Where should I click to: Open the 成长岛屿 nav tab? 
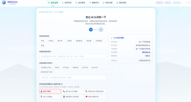pyautogui.click(x=53, y=2)
